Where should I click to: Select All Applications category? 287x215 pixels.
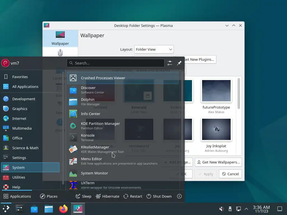coord(30,87)
